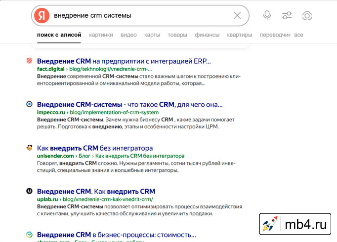Switch to the 'картинки' tab
Image resolution: width=337 pixels, height=242 pixels.
(x=101, y=35)
